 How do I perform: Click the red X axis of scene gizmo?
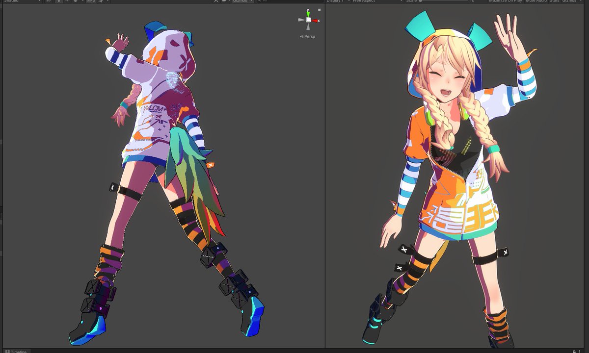315,20
